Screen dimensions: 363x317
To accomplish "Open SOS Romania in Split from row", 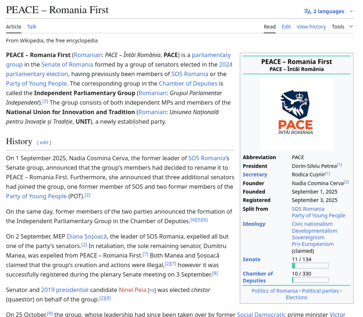I will (x=308, y=209).
